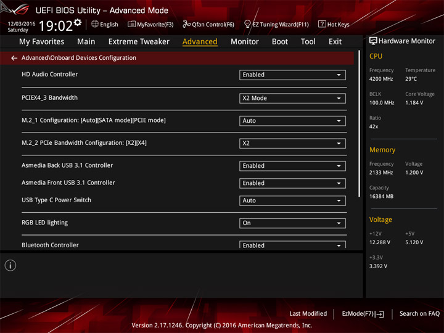Click BCLK value 100.0 MHz
The height and width of the screenshot is (333, 444).
(382, 103)
